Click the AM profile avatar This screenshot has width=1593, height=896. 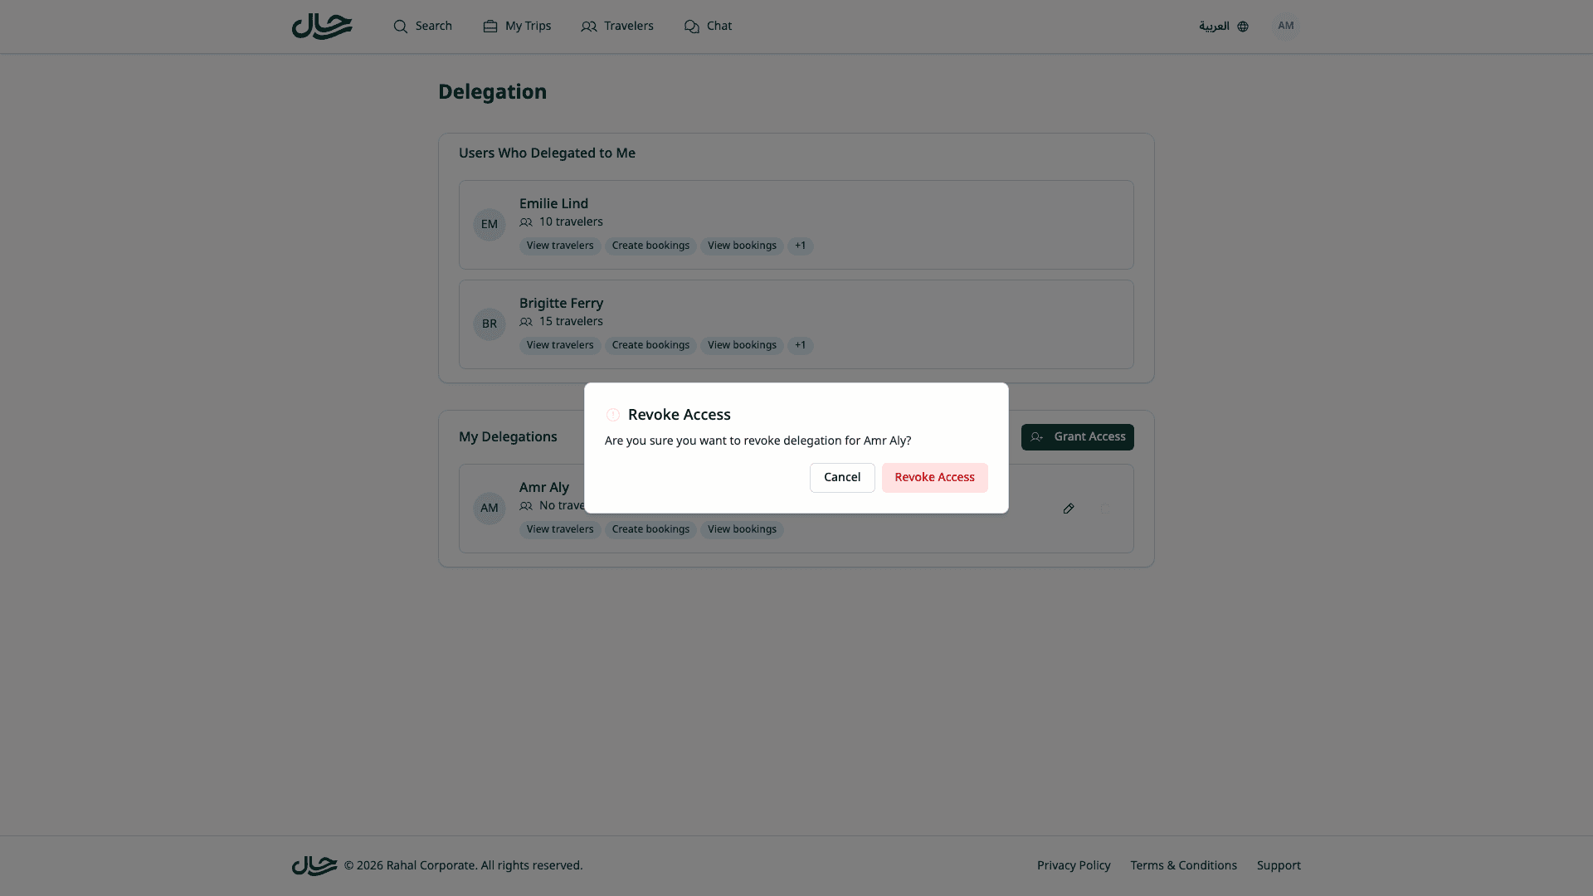pyautogui.click(x=1285, y=26)
